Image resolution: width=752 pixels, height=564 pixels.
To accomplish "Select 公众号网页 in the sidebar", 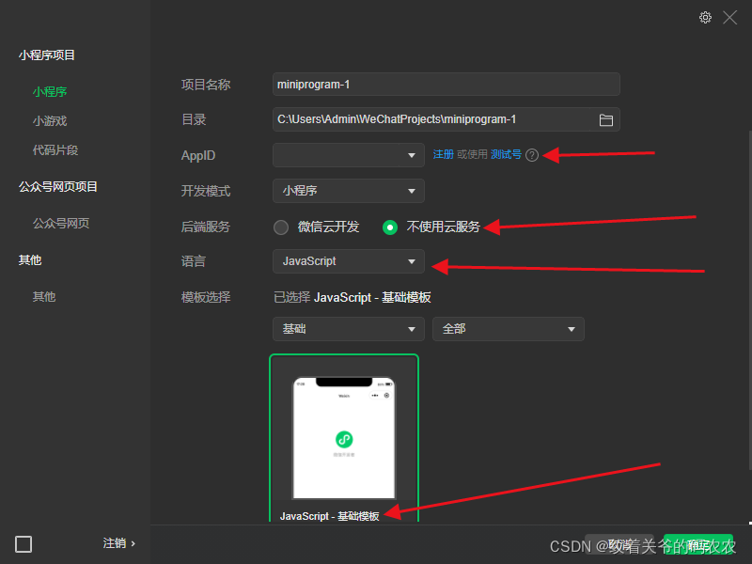I will [x=61, y=223].
